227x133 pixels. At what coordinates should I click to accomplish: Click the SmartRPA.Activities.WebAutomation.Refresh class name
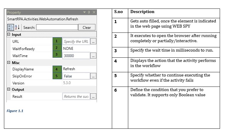(43, 19)
